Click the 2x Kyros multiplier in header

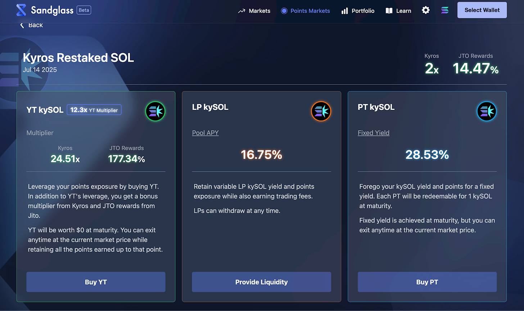click(x=432, y=68)
